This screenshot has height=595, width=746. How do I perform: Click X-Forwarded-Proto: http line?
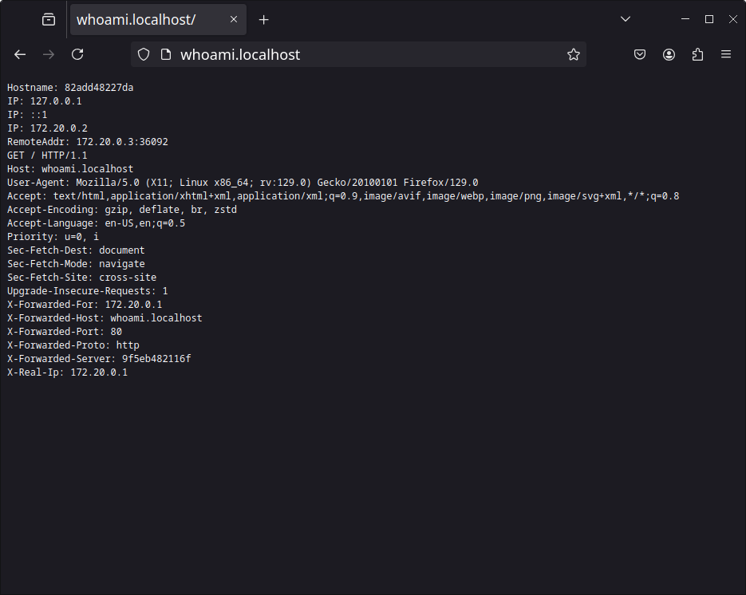[x=73, y=345]
